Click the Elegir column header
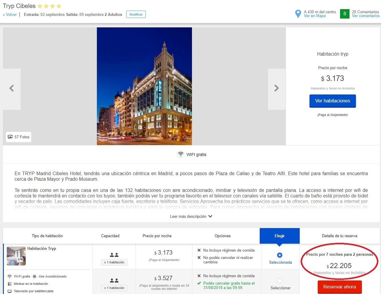Viewport: 381px width, 294px height. 279,236
